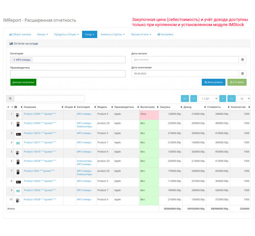Open the rows-per-page dropdown showing 10

pos(243,98)
